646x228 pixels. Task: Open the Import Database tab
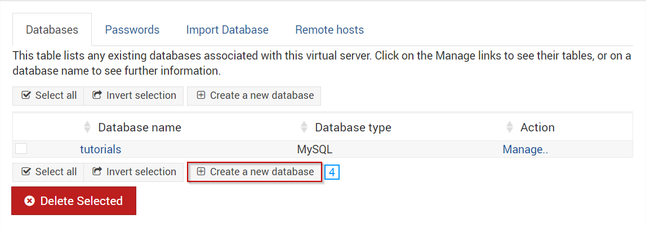coord(228,30)
